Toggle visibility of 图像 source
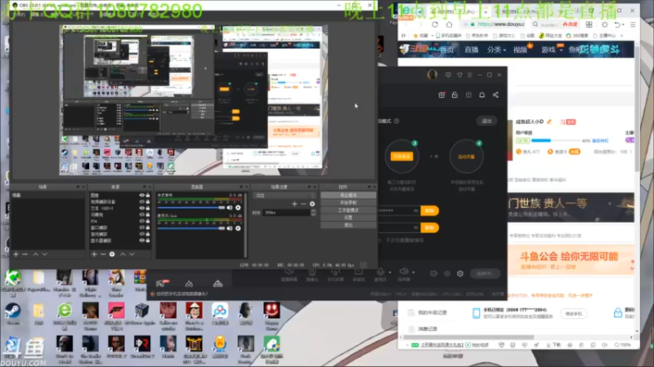 tap(141, 195)
